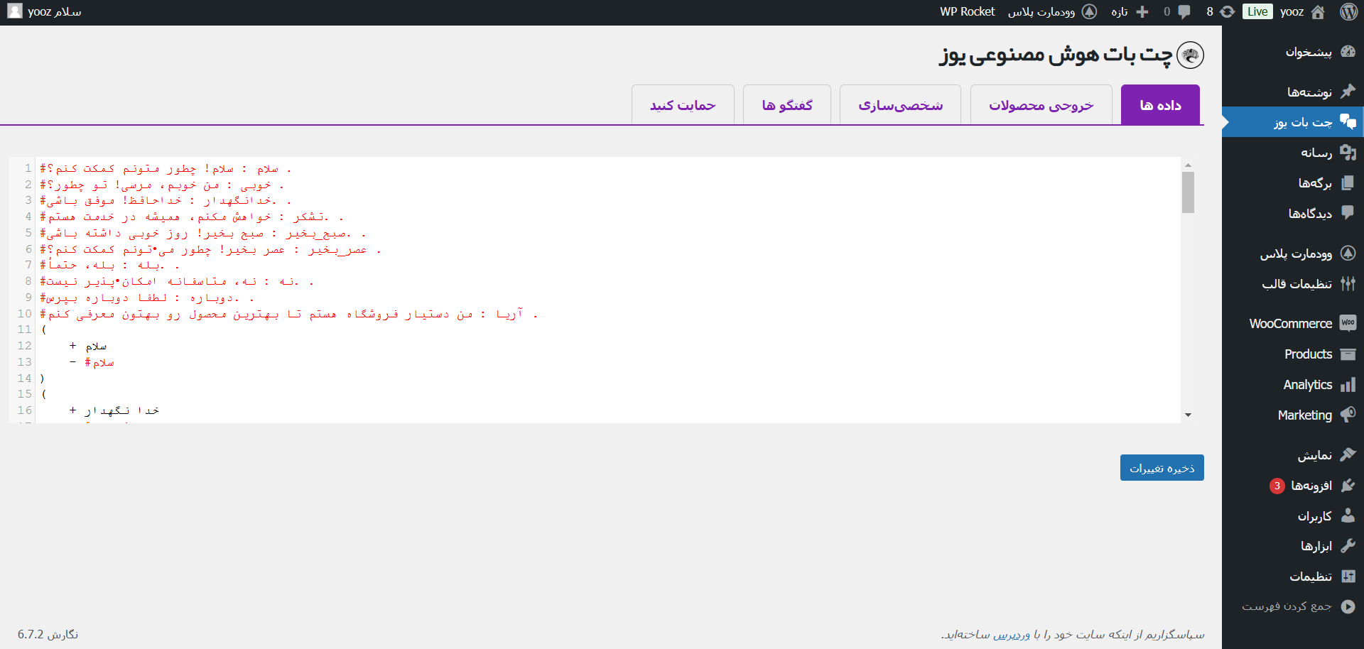This screenshot has width=1364, height=649.
Task: Open the Marketing menu label
Action: [x=1305, y=415]
